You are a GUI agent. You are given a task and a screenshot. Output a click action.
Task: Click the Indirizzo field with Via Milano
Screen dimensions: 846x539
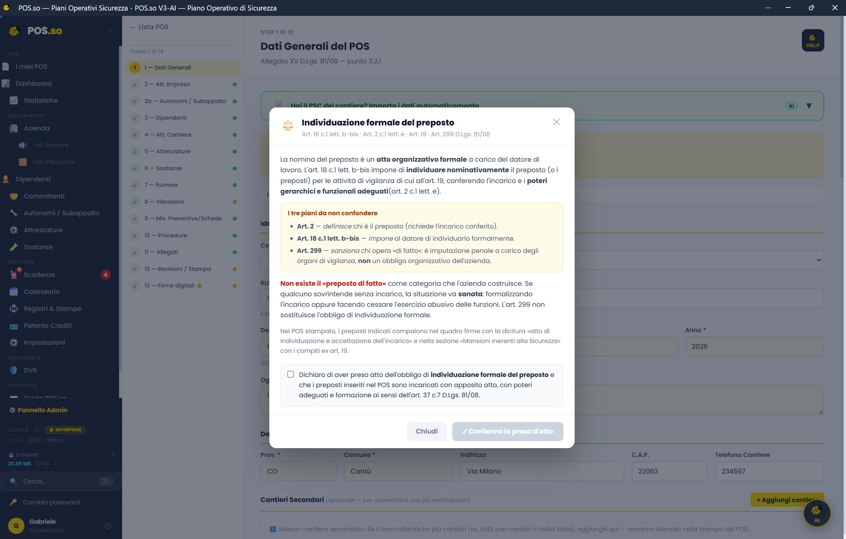542,471
